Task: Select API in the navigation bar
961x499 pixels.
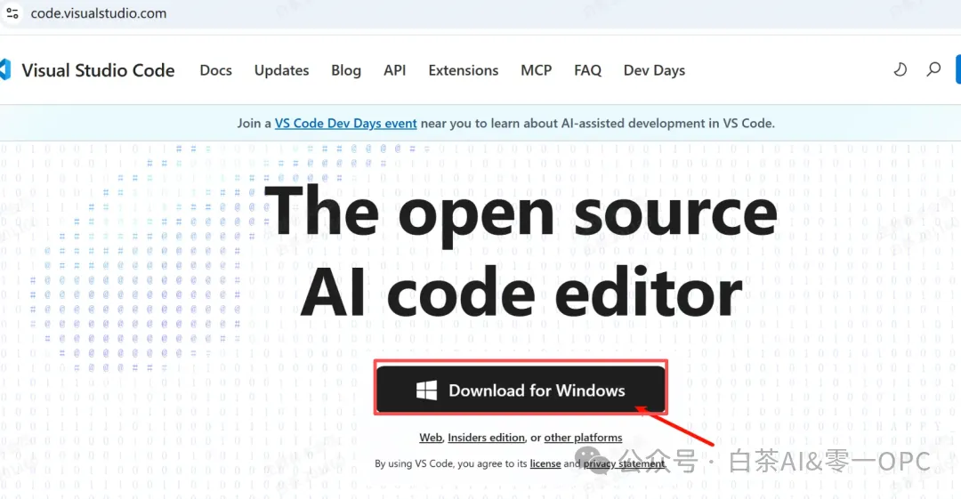Action: coord(395,70)
